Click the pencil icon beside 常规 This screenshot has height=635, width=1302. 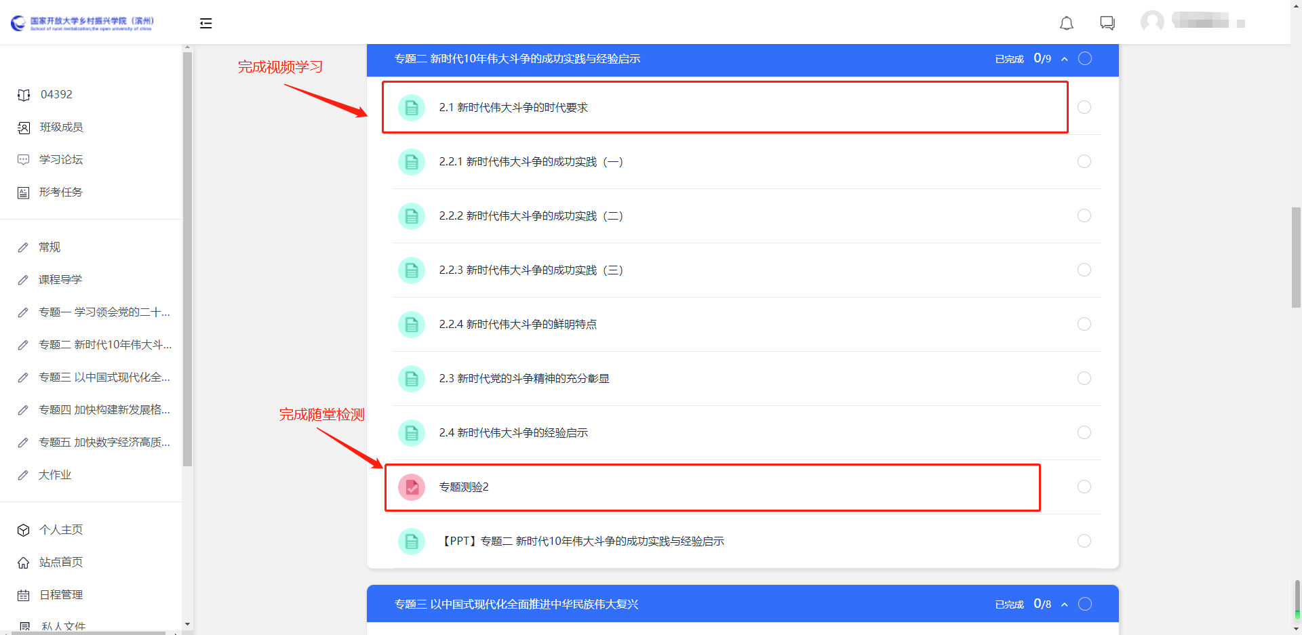[23, 247]
